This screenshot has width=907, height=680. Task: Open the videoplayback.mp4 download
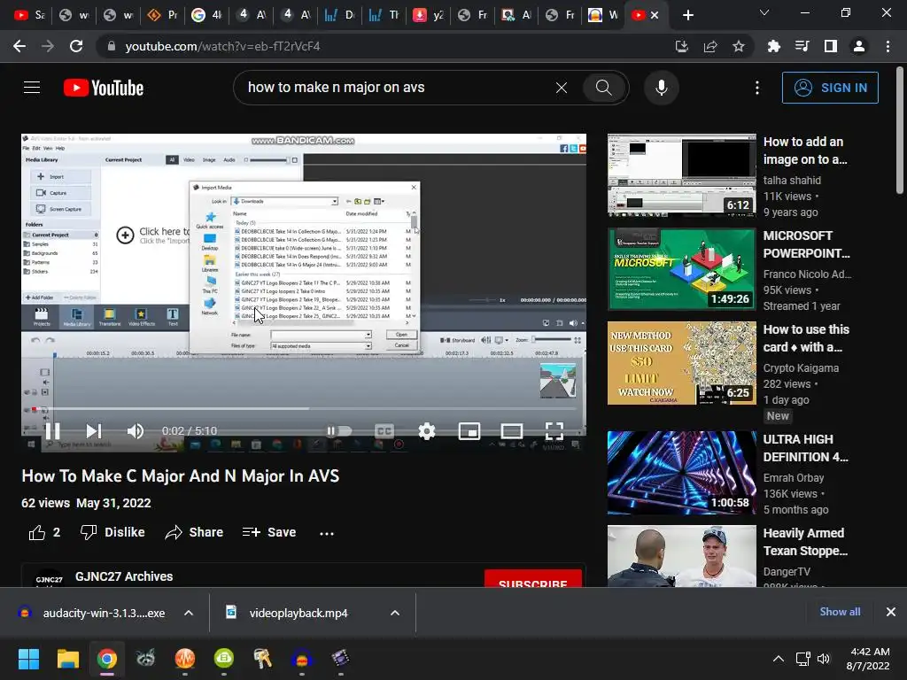[298, 613]
